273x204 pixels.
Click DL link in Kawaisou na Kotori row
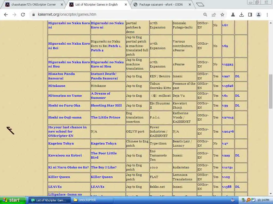237,155
